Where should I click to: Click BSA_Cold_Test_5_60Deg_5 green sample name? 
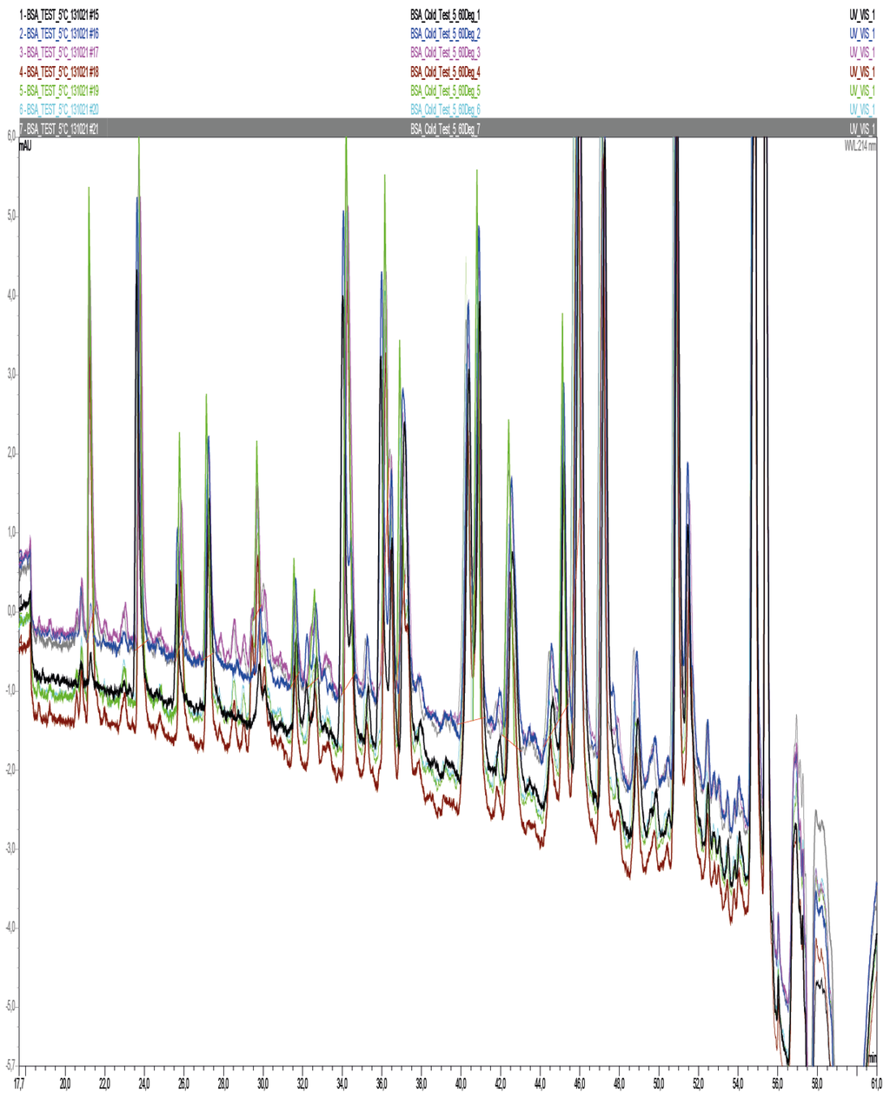coord(445,90)
